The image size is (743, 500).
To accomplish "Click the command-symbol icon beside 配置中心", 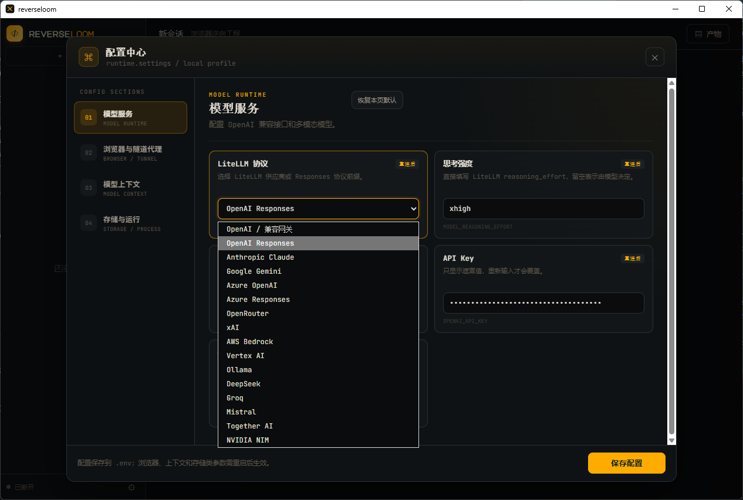I will (89, 57).
